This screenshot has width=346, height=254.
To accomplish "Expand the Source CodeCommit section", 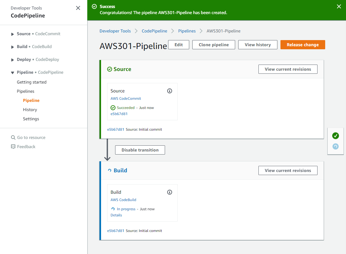I will click(13, 34).
